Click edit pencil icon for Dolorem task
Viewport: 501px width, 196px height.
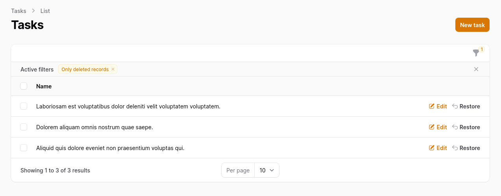pyautogui.click(x=432, y=127)
